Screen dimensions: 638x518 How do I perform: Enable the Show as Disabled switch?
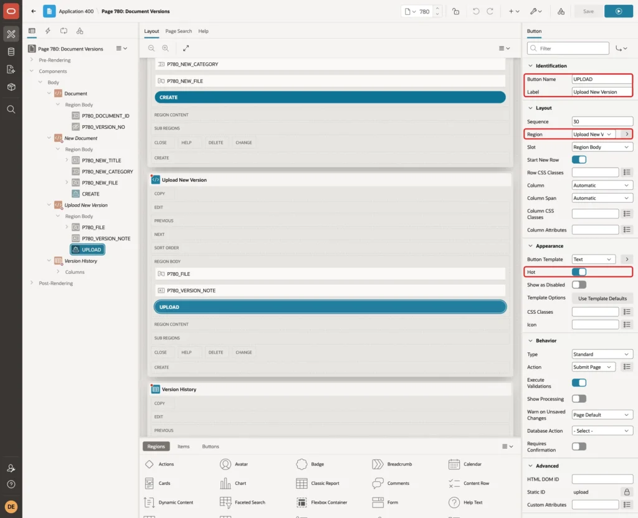(579, 285)
